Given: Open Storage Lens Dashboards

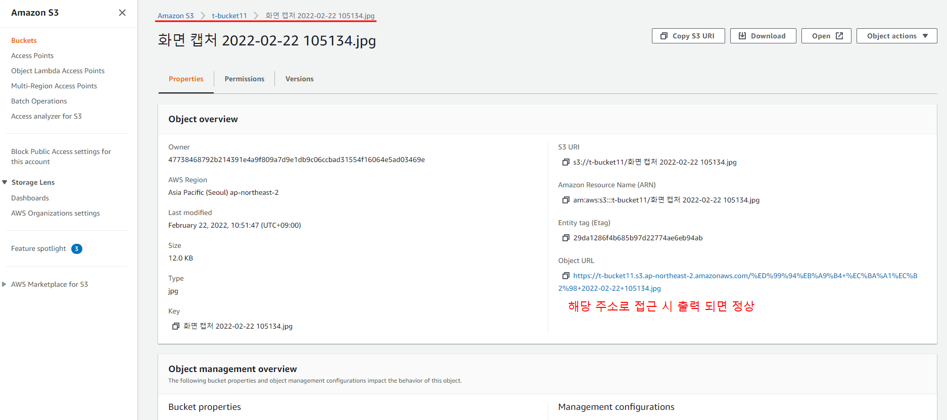Looking at the screenshot, I should click(x=30, y=198).
